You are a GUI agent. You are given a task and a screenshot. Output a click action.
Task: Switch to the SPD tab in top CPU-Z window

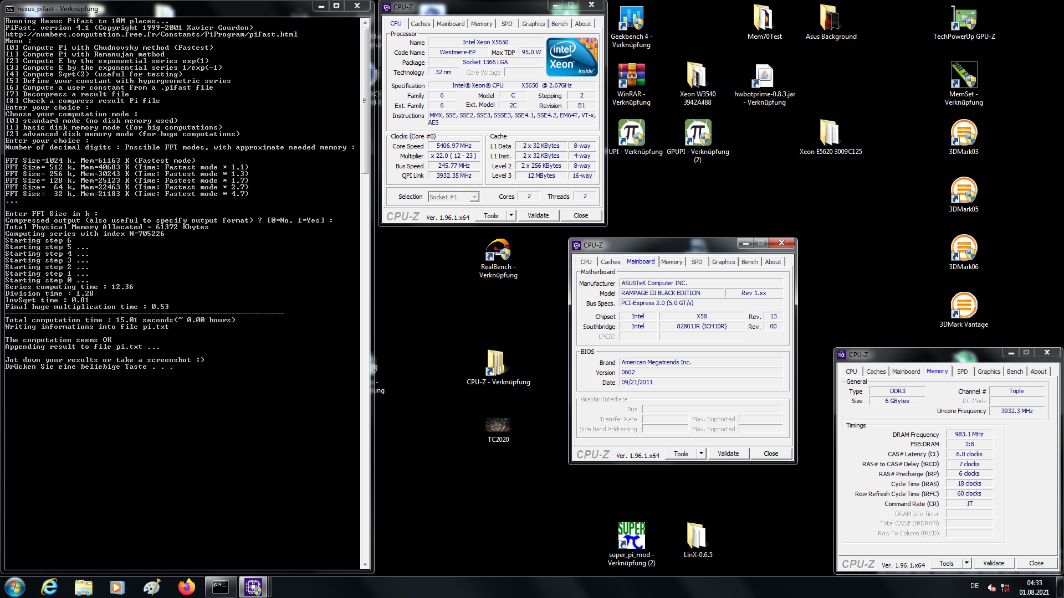click(507, 24)
